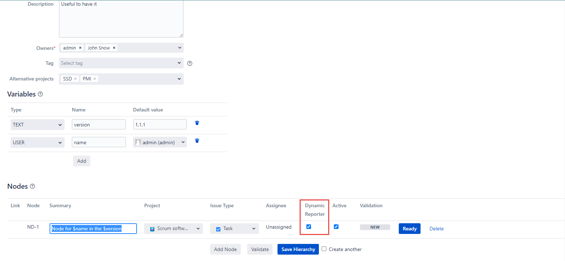
Task: Remove John Snow from Owners
Action: click(114, 48)
